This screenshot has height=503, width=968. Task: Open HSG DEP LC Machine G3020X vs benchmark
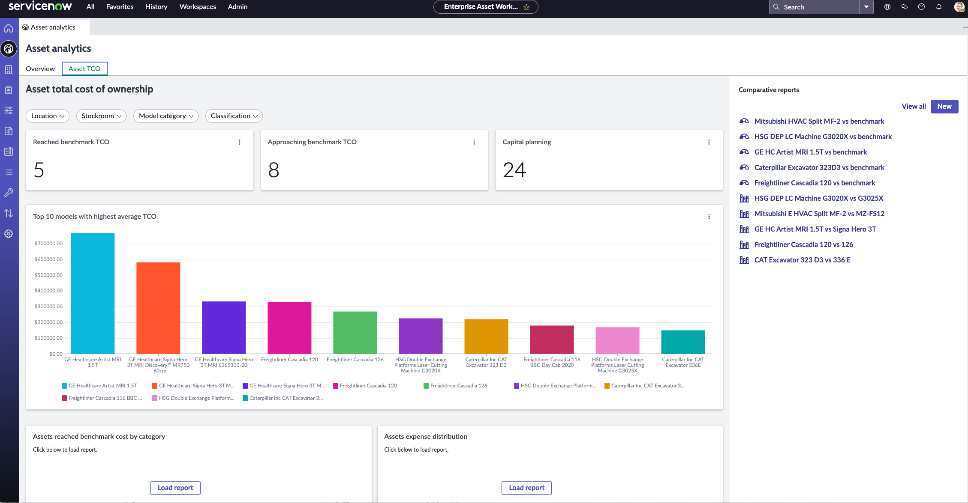tap(823, 137)
